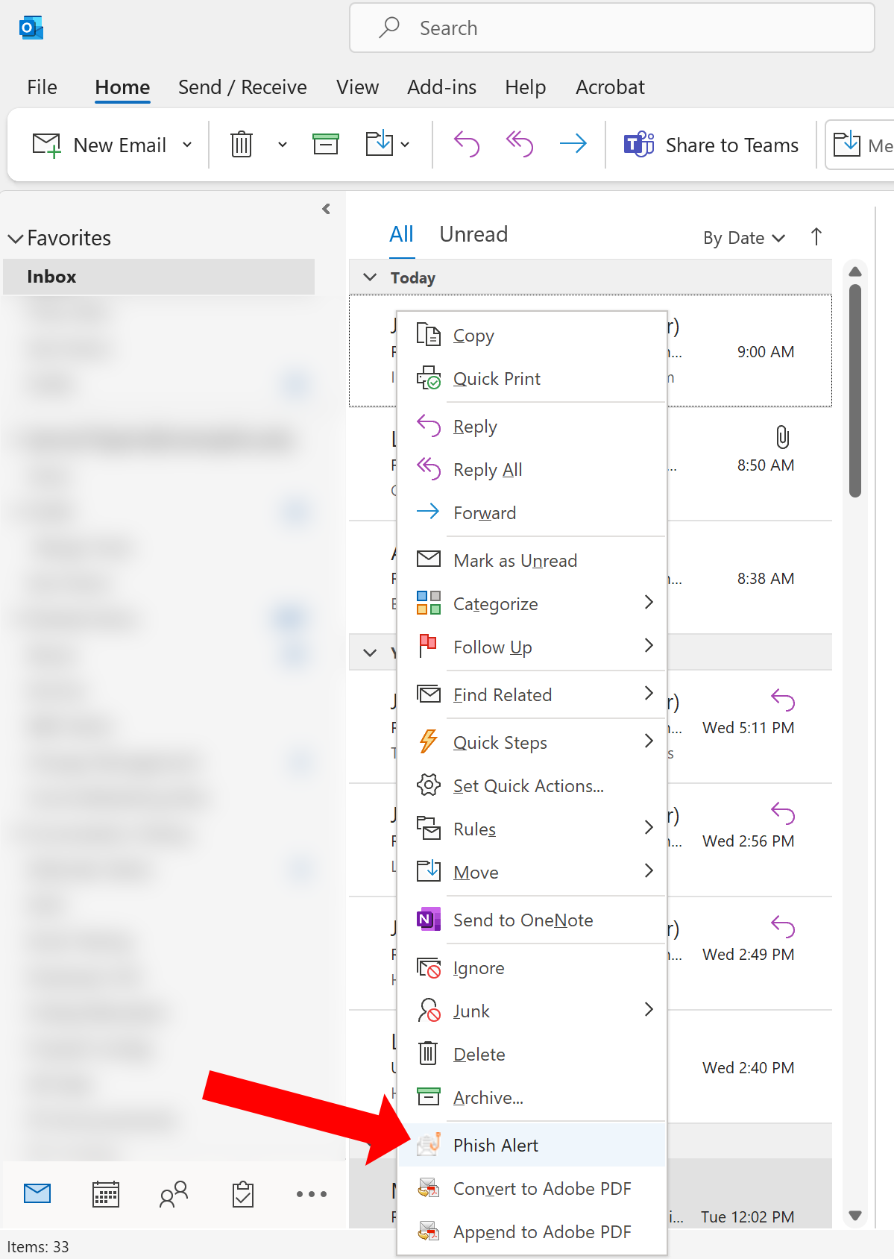The width and height of the screenshot is (894, 1259).
Task: Toggle sort order with up arrow
Action: pyautogui.click(x=816, y=237)
